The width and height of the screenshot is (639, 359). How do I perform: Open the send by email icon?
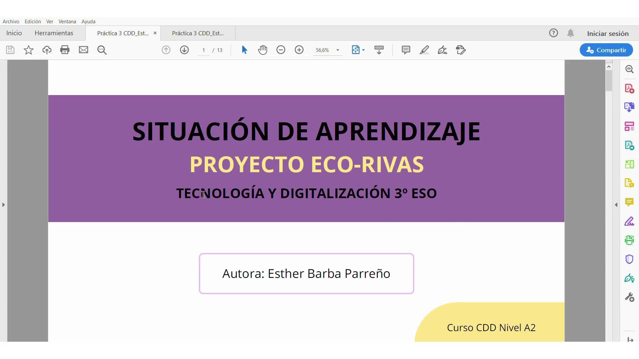[x=84, y=50]
